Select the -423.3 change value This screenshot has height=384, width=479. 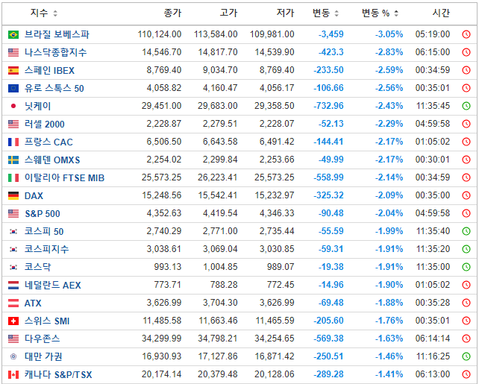tap(331, 52)
